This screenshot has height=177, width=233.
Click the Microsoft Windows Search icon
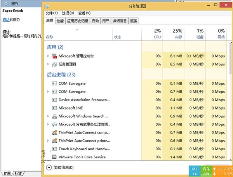click(x=54, y=116)
